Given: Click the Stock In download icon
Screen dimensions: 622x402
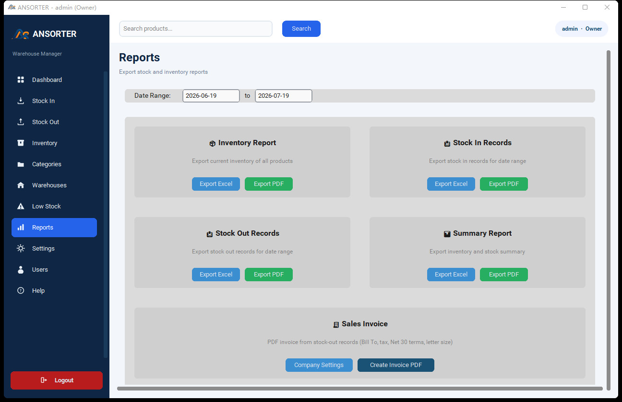Looking at the screenshot, I should pyautogui.click(x=21, y=101).
